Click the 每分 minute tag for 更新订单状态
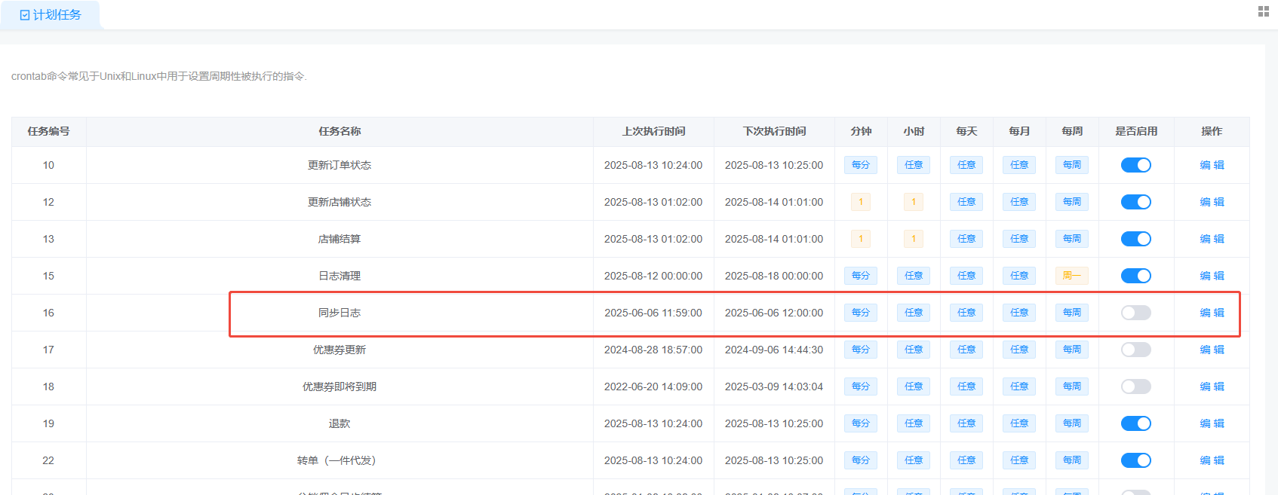Image resolution: width=1278 pixels, height=495 pixels. click(861, 165)
